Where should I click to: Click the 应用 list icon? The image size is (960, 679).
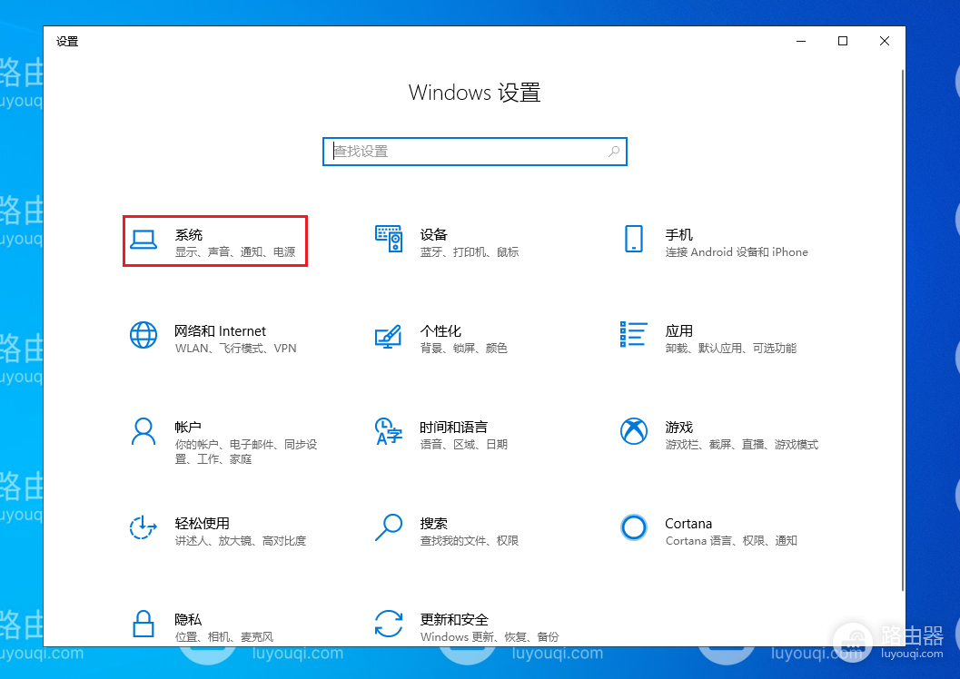click(x=634, y=335)
